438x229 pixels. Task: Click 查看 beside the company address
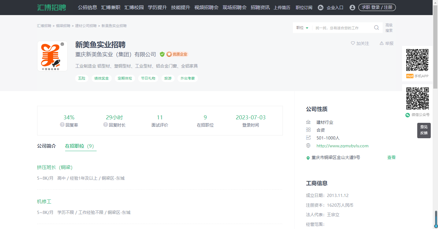pos(391,158)
